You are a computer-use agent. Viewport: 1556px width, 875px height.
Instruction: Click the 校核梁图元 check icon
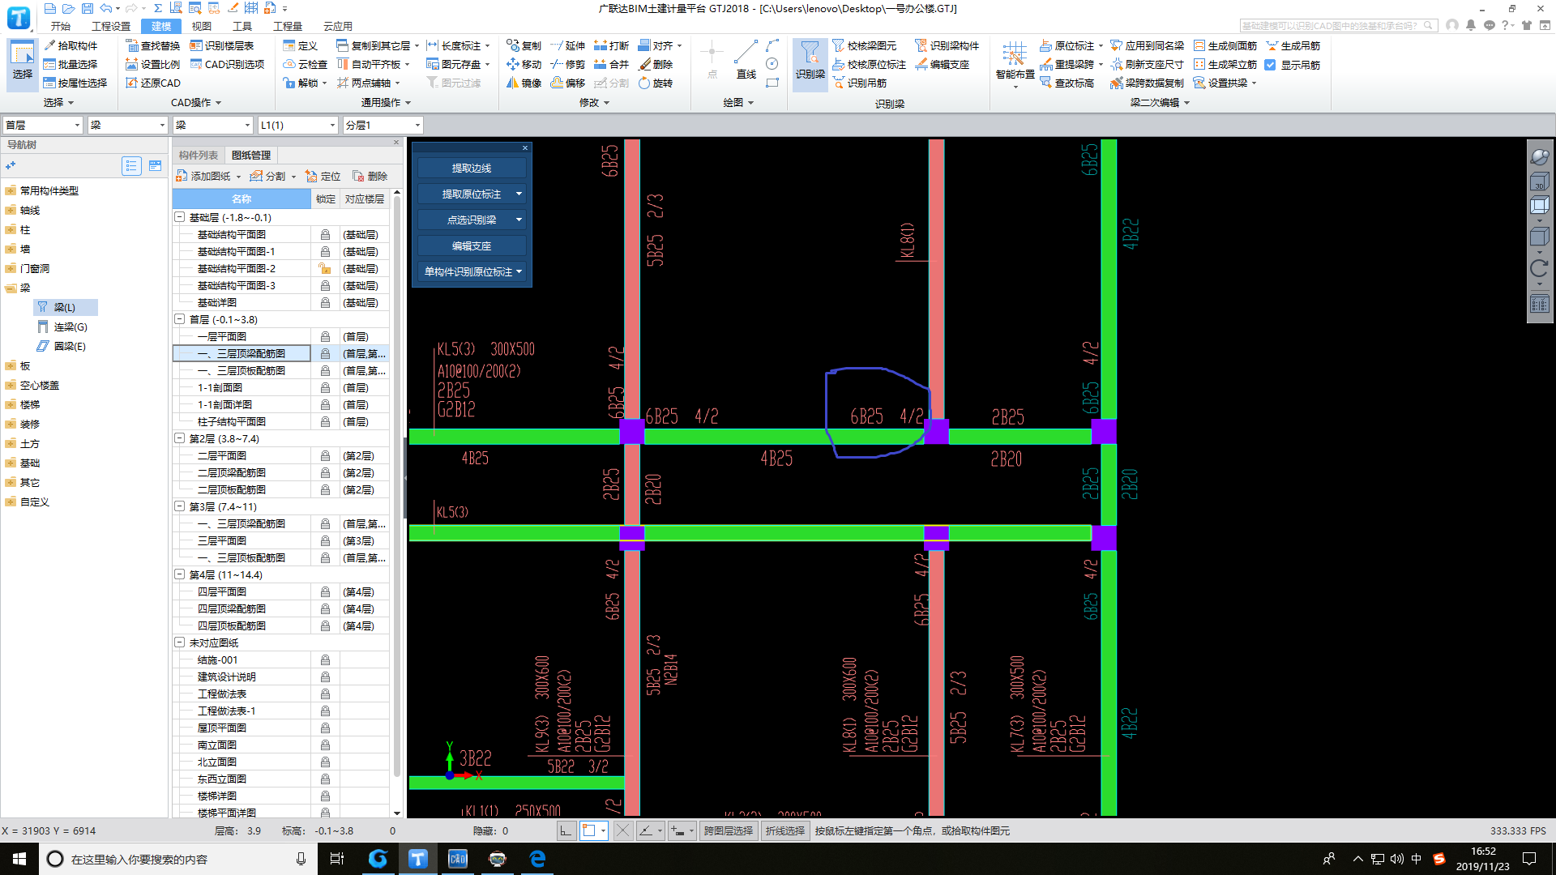(x=840, y=46)
